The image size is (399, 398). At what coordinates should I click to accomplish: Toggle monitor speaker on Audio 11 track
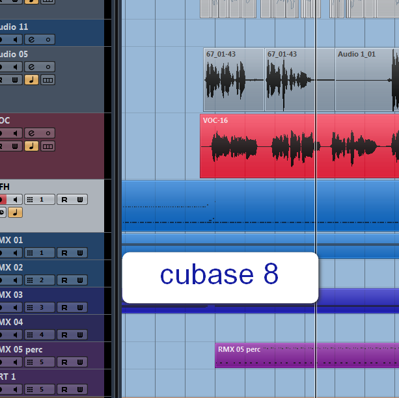(x=16, y=40)
